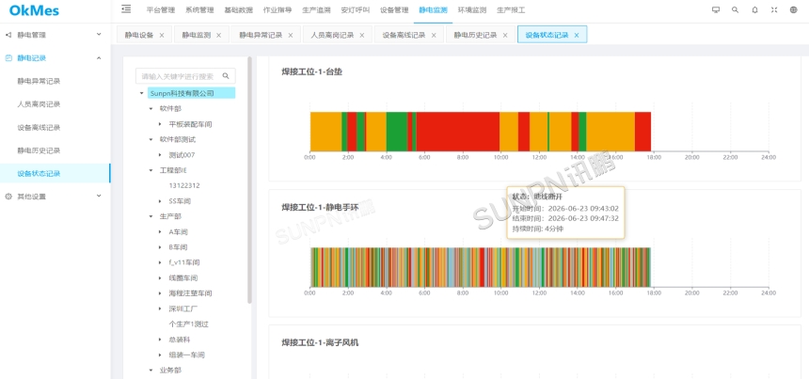Open 静电异常记录 in the sidebar
Image resolution: width=809 pixels, height=379 pixels.
click(x=39, y=81)
